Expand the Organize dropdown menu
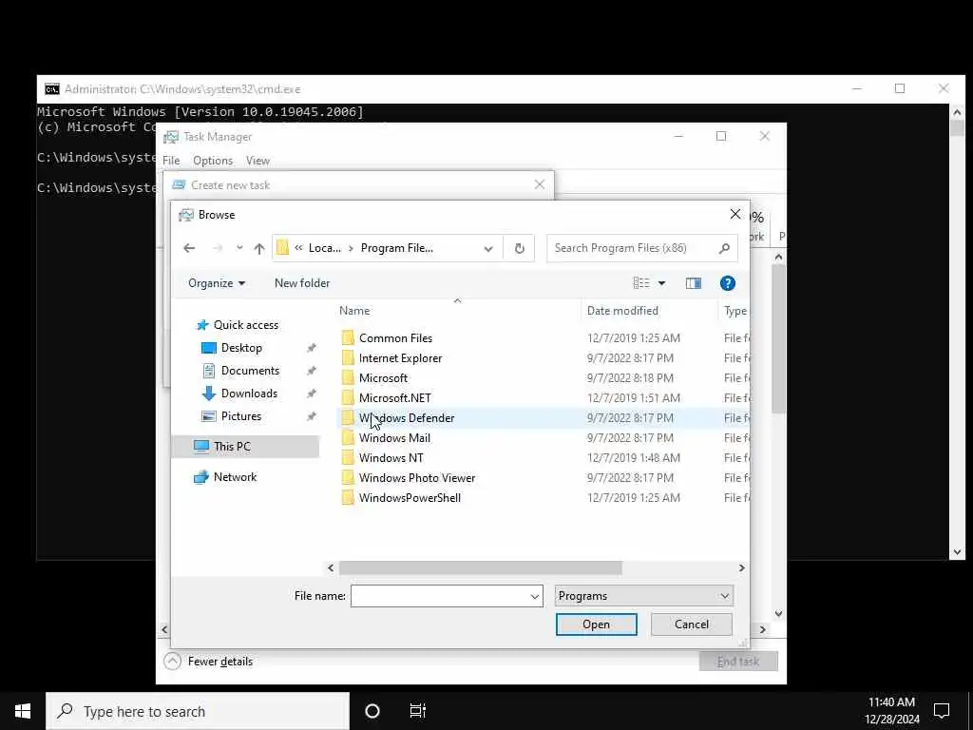This screenshot has width=973, height=730. [x=217, y=283]
